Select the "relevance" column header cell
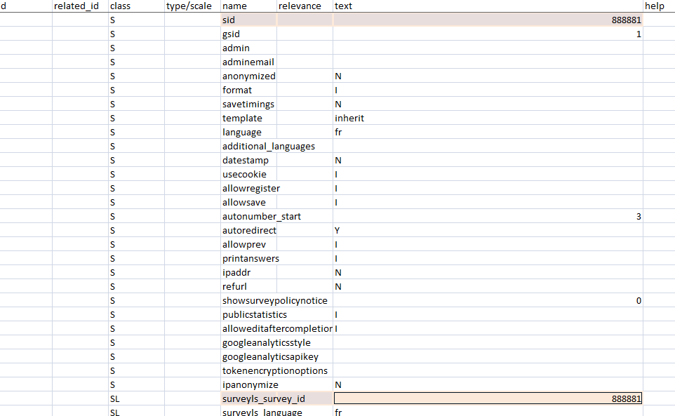The height and width of the screenshot is (416, 675). pyautogui.click(x=305, y=6)
